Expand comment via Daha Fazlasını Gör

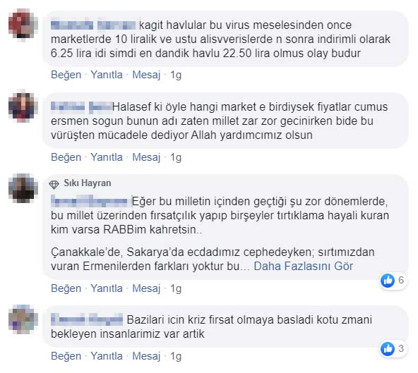click(x=304, y=266)
